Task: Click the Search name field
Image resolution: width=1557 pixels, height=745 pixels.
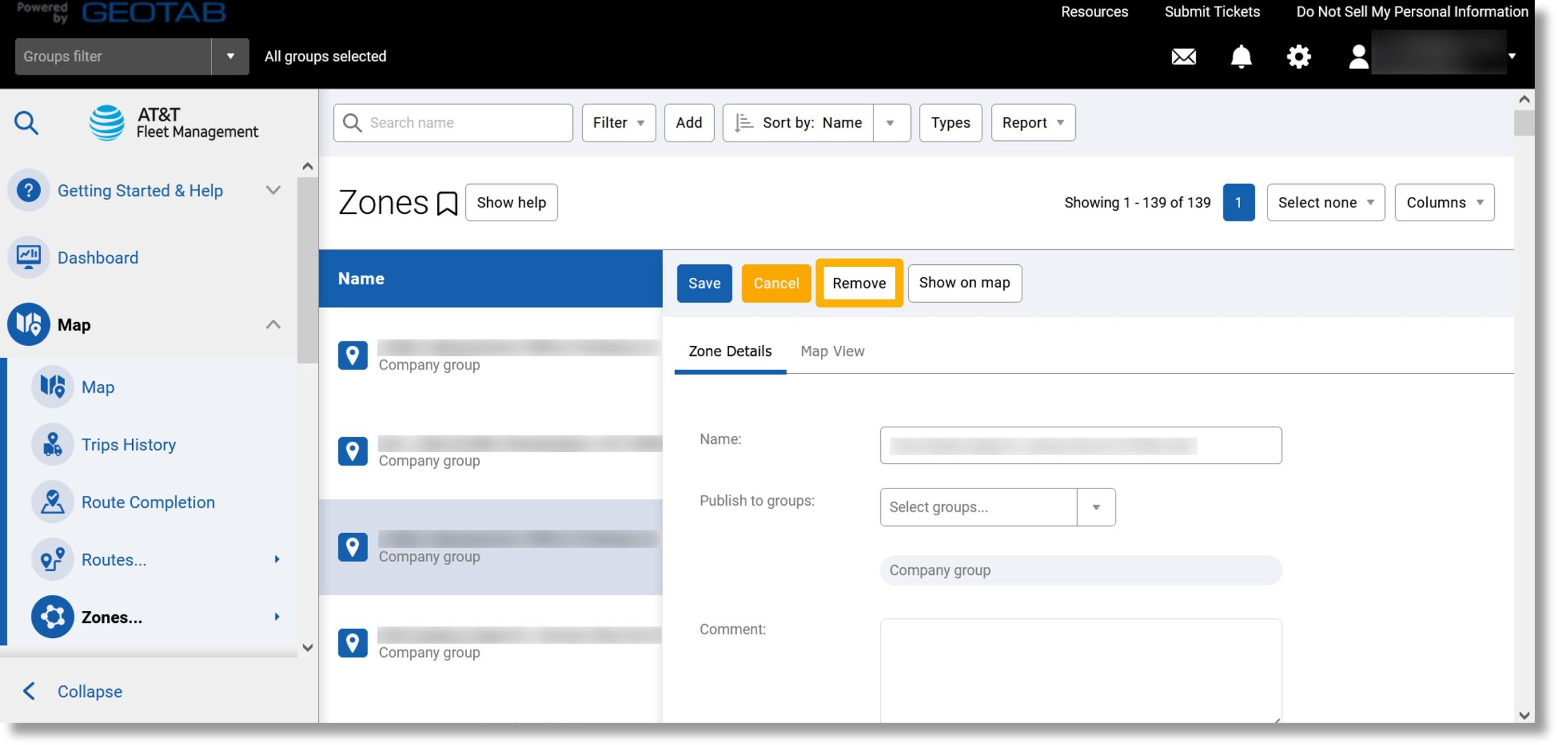Action: pyautogui.click(x=453, y=123)
